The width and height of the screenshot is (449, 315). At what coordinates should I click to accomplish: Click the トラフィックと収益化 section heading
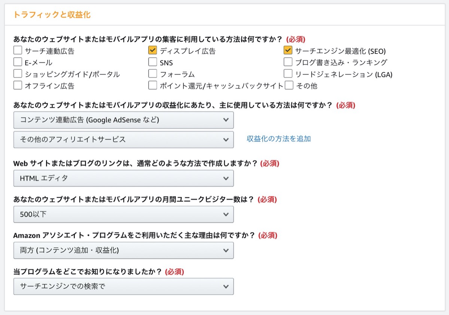[52, 15]
